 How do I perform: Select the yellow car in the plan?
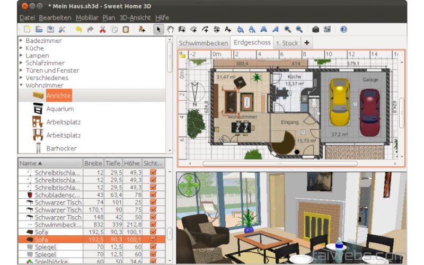339,102
